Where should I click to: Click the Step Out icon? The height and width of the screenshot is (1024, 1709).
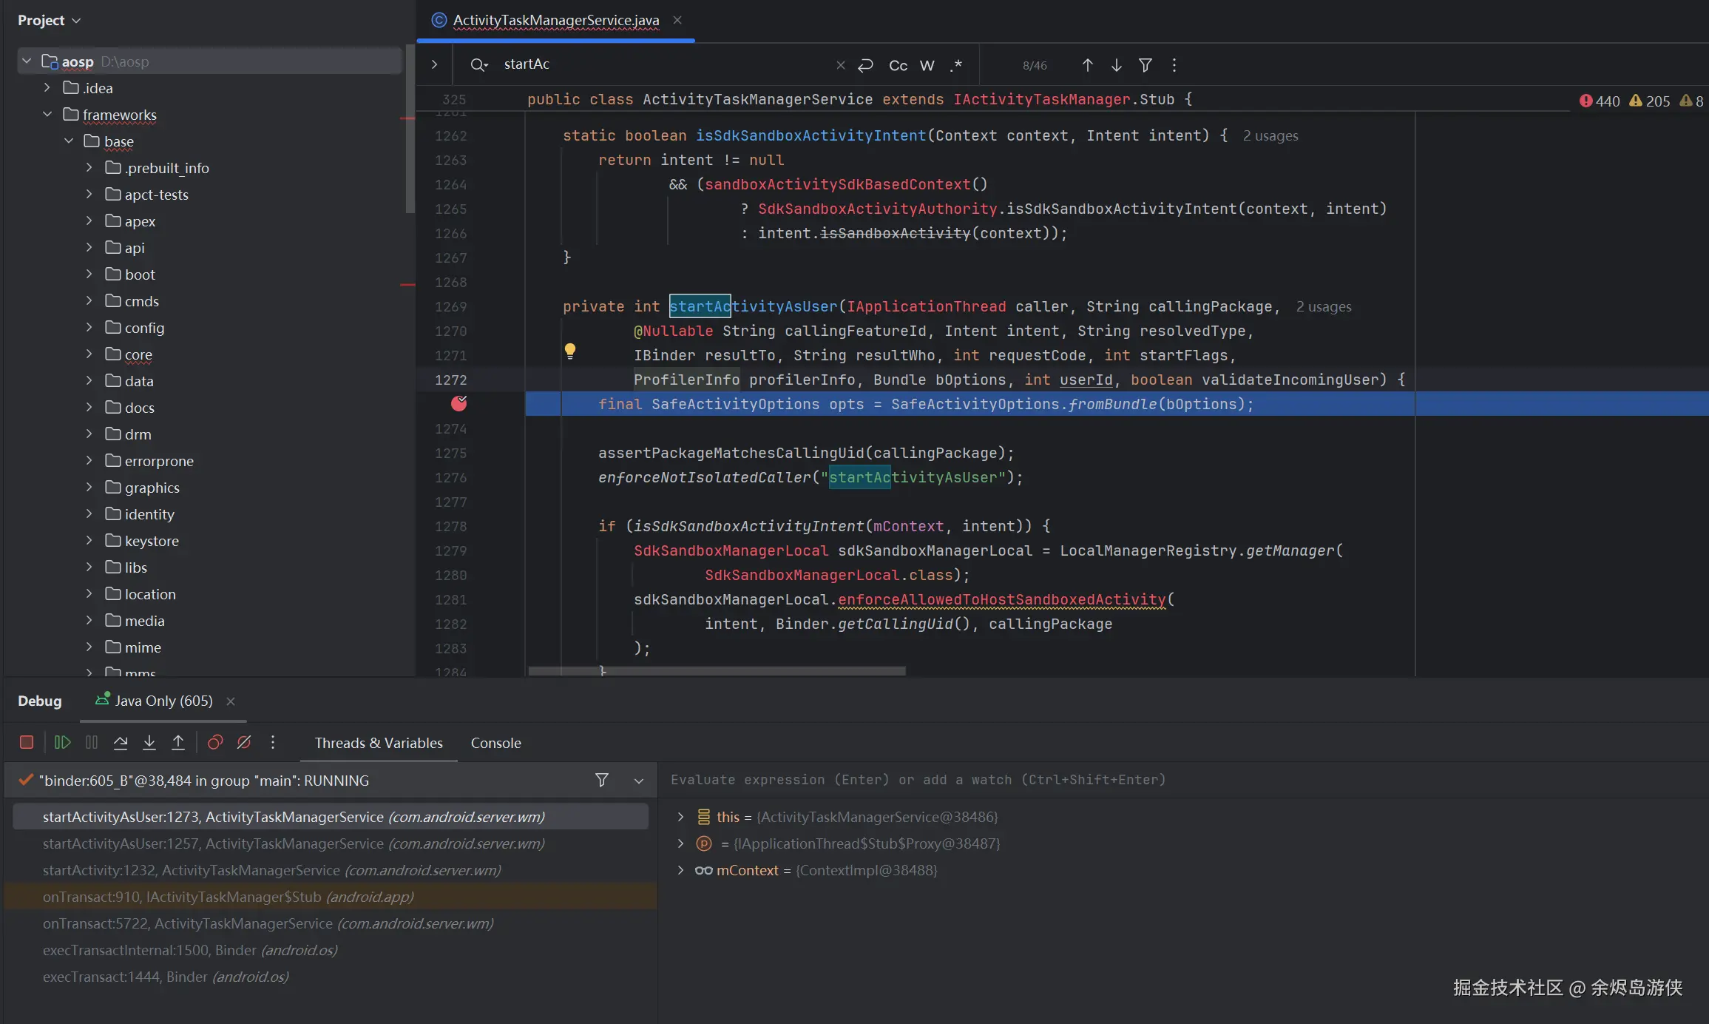[x=178, y=742]
